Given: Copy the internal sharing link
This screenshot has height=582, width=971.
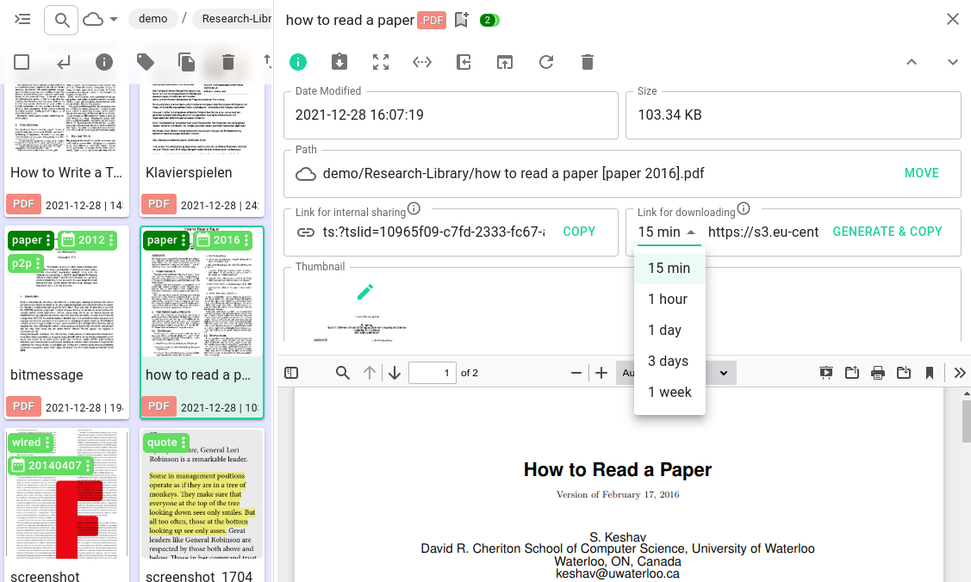Looking at the screenshot, I should click(579, 232).
